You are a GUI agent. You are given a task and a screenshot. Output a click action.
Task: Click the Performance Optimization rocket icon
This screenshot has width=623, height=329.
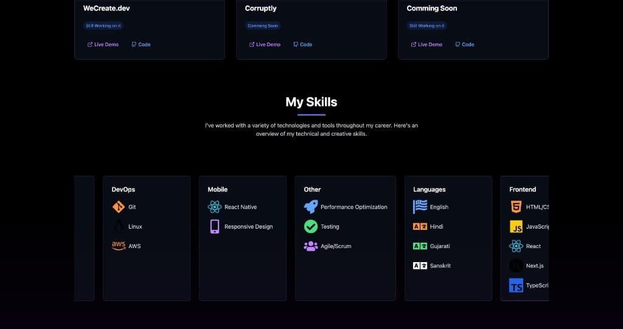click(x=311, y=207)
